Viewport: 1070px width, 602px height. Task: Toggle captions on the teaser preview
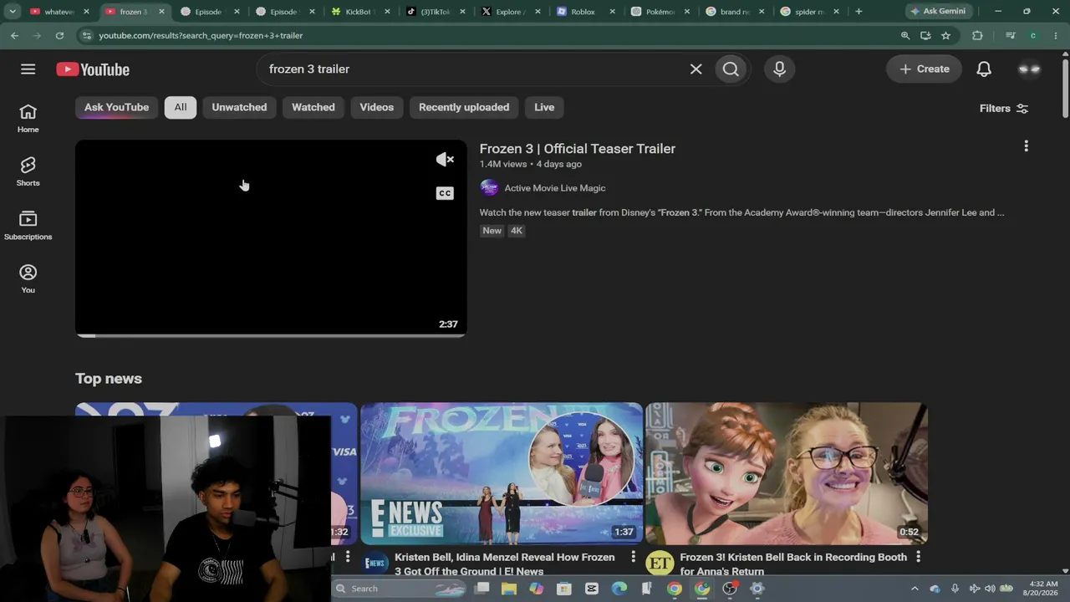445,193
